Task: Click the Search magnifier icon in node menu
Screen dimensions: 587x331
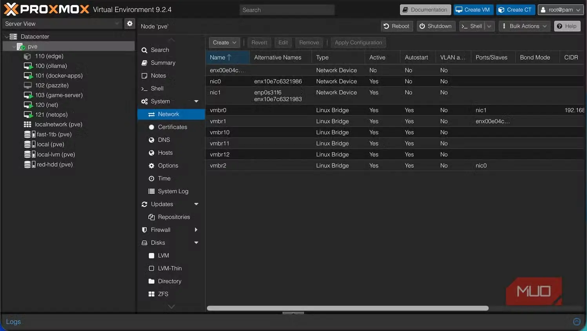Action: tap(144, 50)
